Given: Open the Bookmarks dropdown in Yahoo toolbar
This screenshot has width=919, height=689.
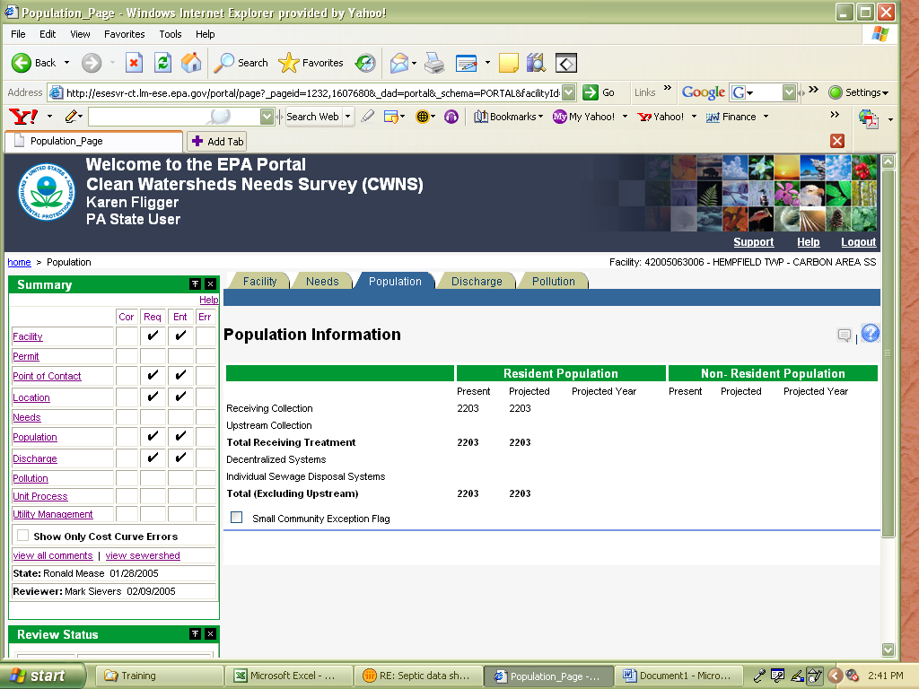Looking at the screenshot, I should point(508,117).
